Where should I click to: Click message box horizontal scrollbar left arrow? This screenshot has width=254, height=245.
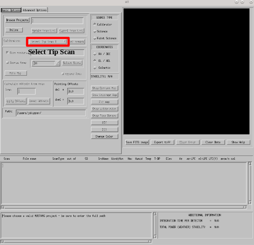point(2,242)
